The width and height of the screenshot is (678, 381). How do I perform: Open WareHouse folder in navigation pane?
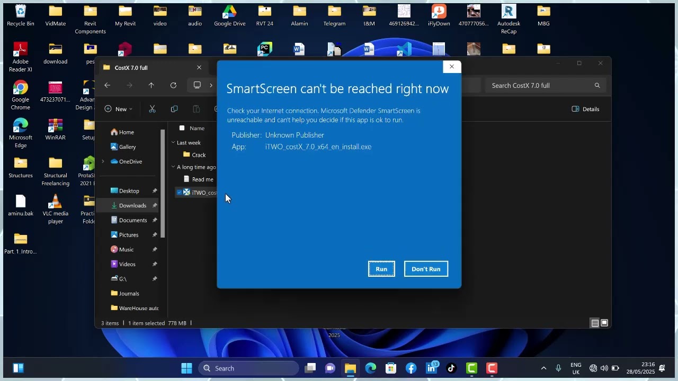click(135, 309)
